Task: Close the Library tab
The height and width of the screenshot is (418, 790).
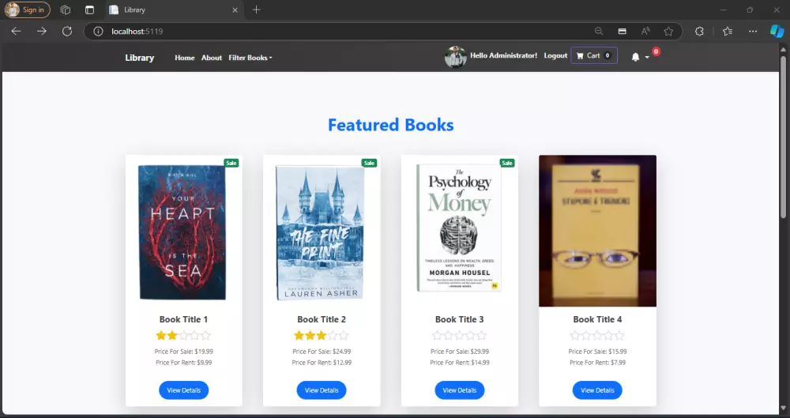Action: (235, 9)
